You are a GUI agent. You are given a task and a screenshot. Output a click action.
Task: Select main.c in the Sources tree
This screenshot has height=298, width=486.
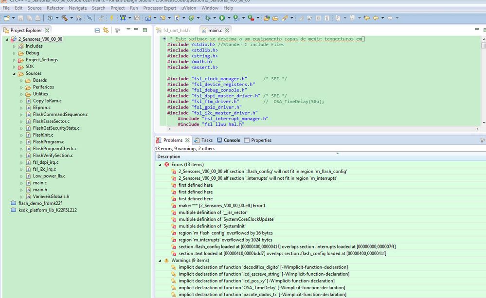(x=40, y=183)
